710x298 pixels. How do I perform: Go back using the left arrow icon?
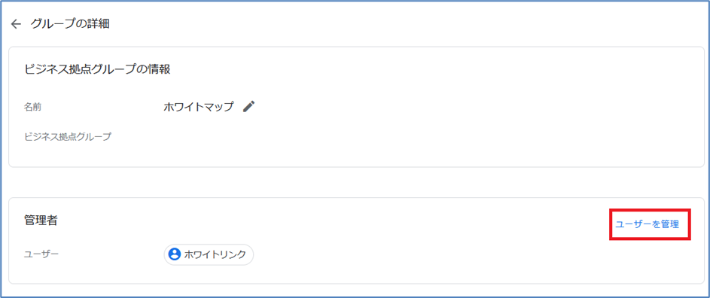pos(17,24)
